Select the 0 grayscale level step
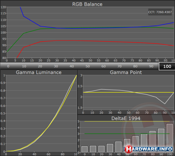 8,66
